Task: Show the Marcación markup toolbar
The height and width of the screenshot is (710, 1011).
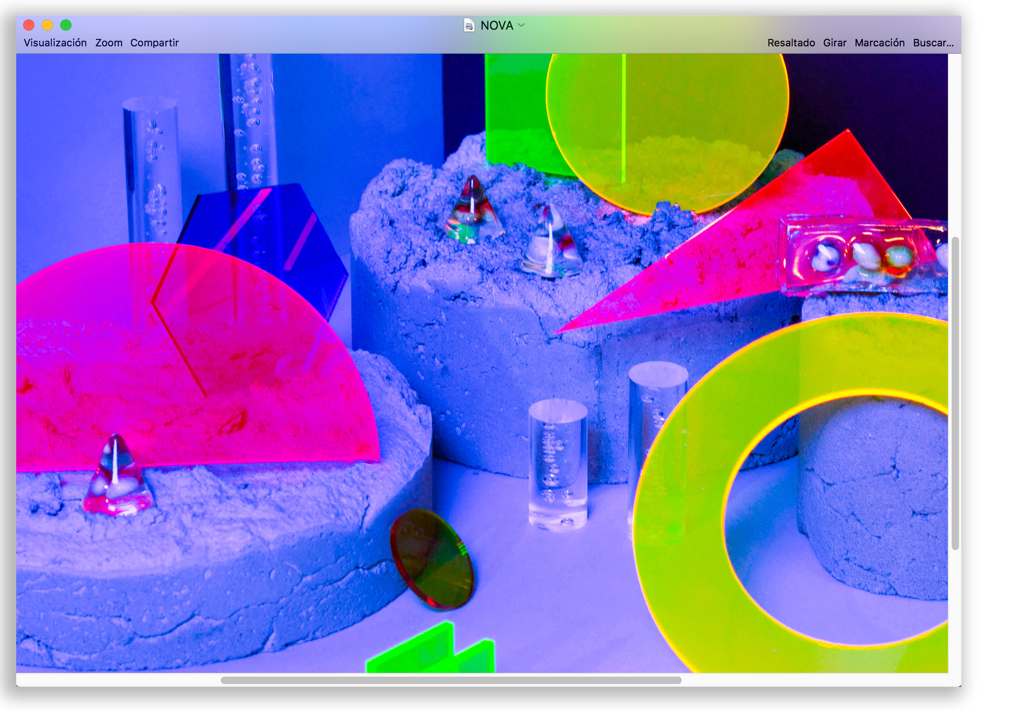Action: 880,43
